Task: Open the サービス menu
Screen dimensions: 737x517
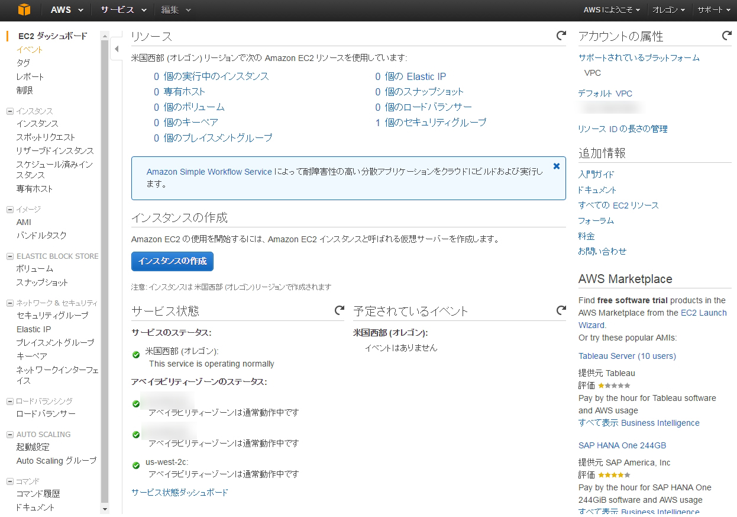Action: pyautogui.click(x=118, y=9)
